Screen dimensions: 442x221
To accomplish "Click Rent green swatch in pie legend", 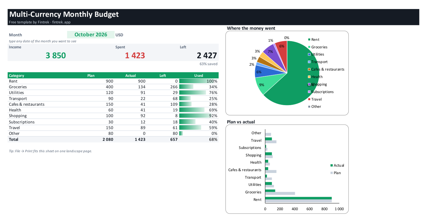I will point(309,40).
